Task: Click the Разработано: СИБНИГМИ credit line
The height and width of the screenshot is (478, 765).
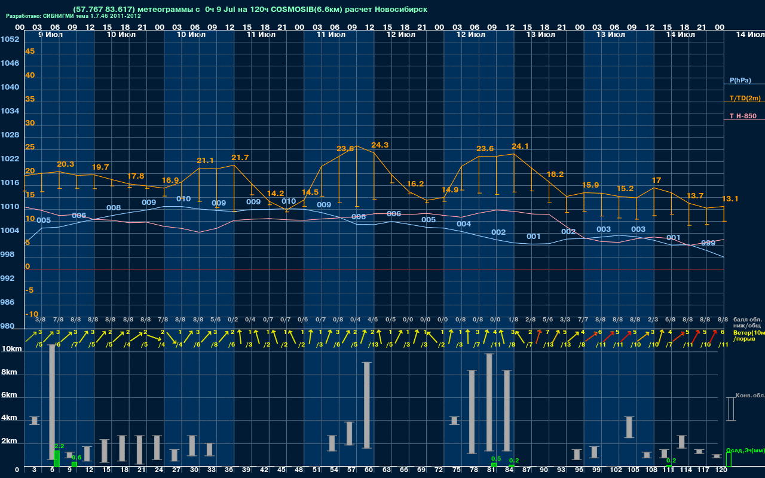Action: pos(74,16)
